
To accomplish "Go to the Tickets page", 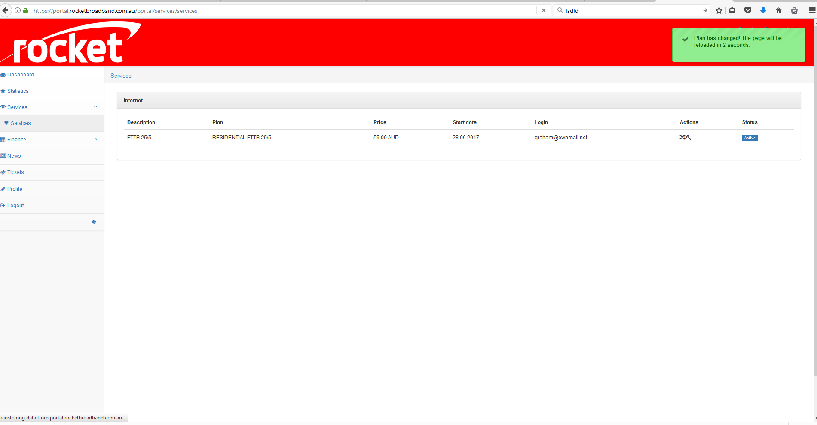I will point(15,172).
